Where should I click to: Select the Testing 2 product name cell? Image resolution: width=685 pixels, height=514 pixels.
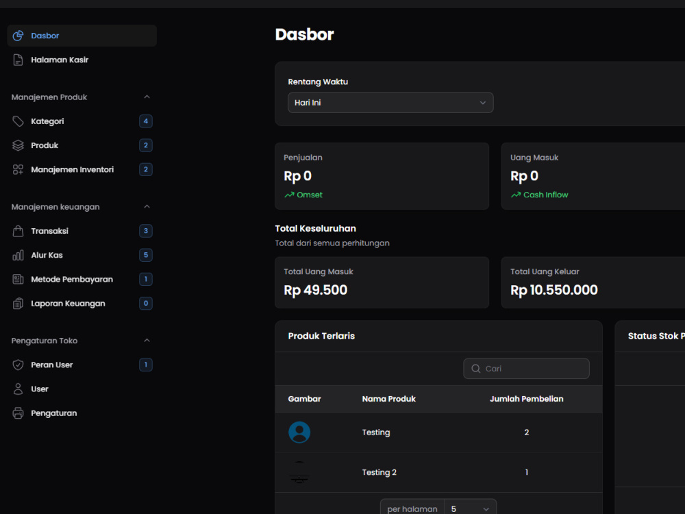pyautogui.click(x=379, y=472)
